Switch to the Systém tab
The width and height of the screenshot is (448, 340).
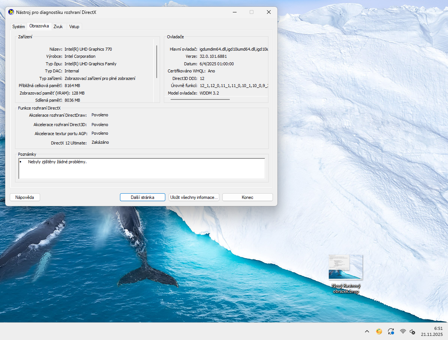pyautogui.click(x=18, y=26)
